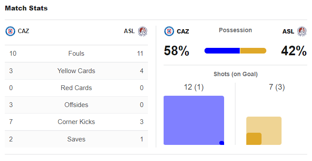Click the gold ASL possession bar segment

[253, 51]
